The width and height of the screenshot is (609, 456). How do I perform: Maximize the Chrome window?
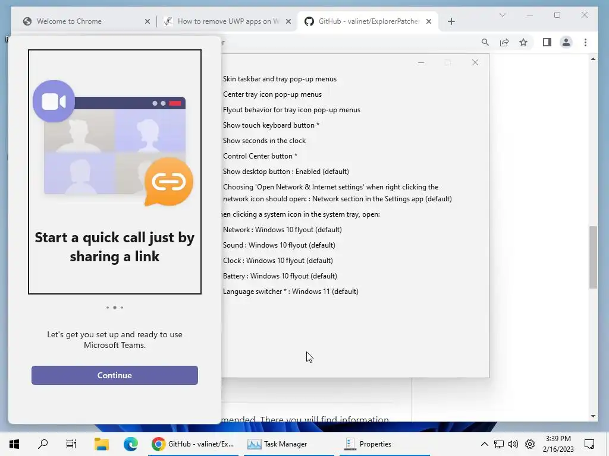[x=557, y=15]
